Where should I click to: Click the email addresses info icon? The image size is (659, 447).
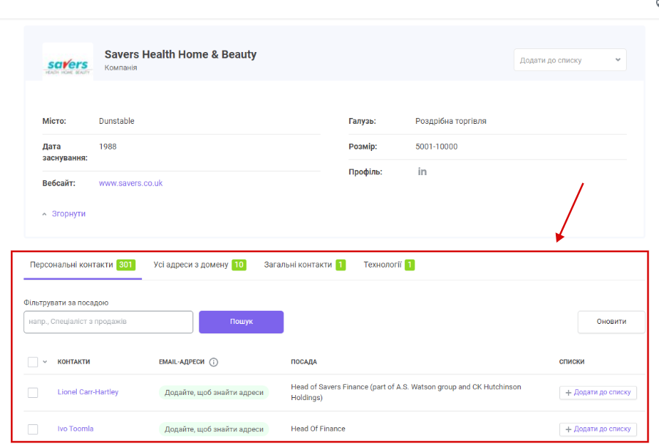214,362
